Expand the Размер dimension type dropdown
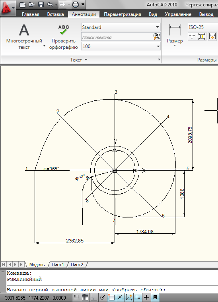218x302 pixels. [175, 46]
